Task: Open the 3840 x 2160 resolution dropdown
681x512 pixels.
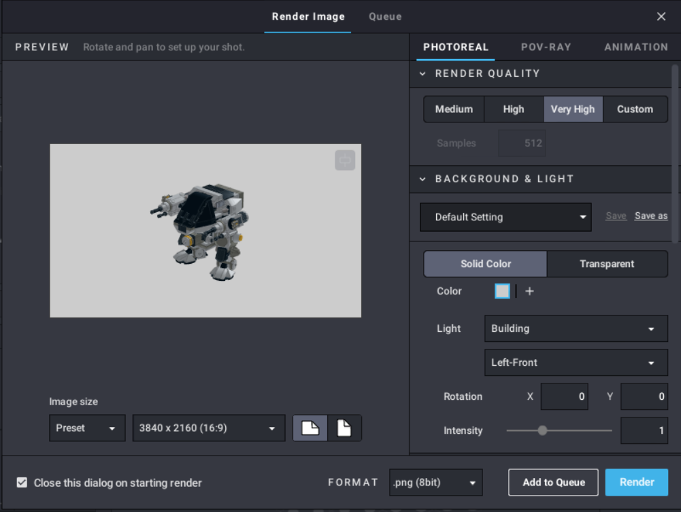Action: 209,428
